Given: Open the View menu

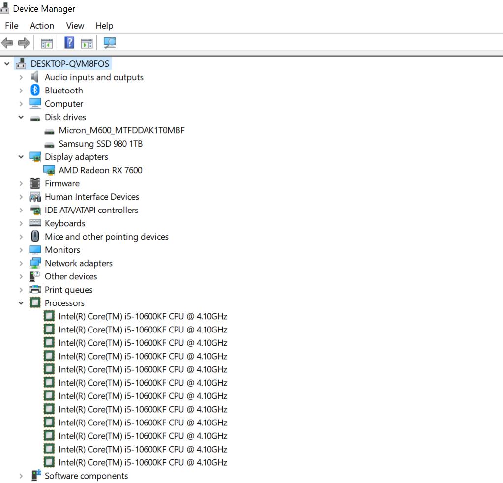Looking at the screenshot, I should 75,26.
